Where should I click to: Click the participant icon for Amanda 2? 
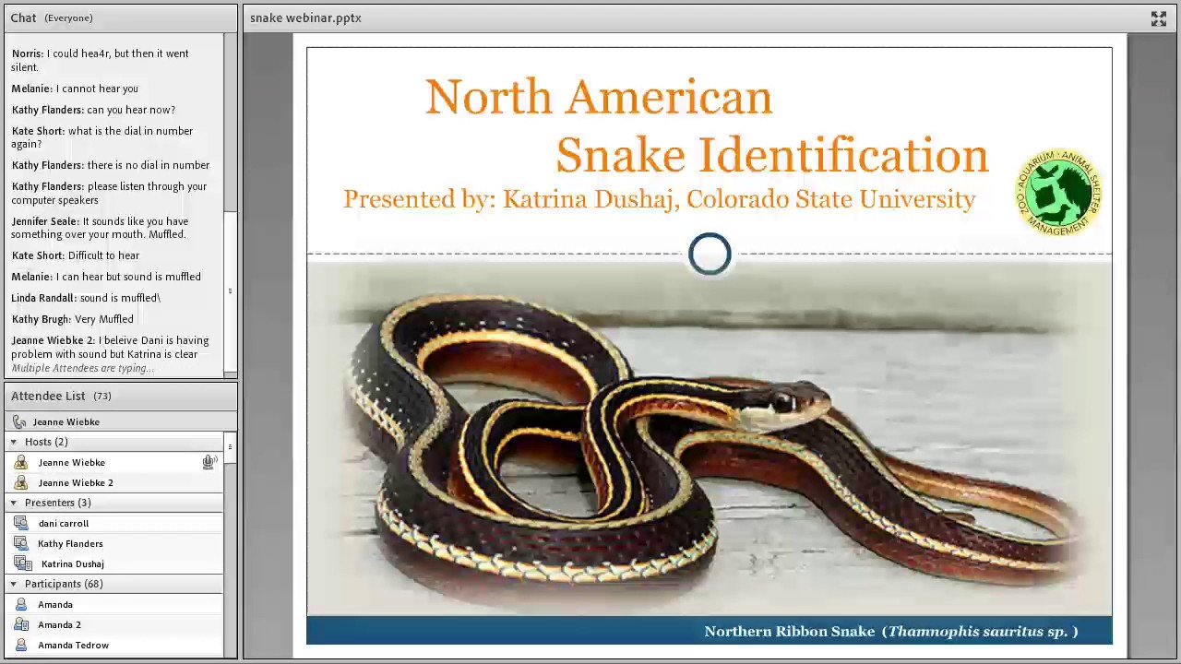pos(21,624)
